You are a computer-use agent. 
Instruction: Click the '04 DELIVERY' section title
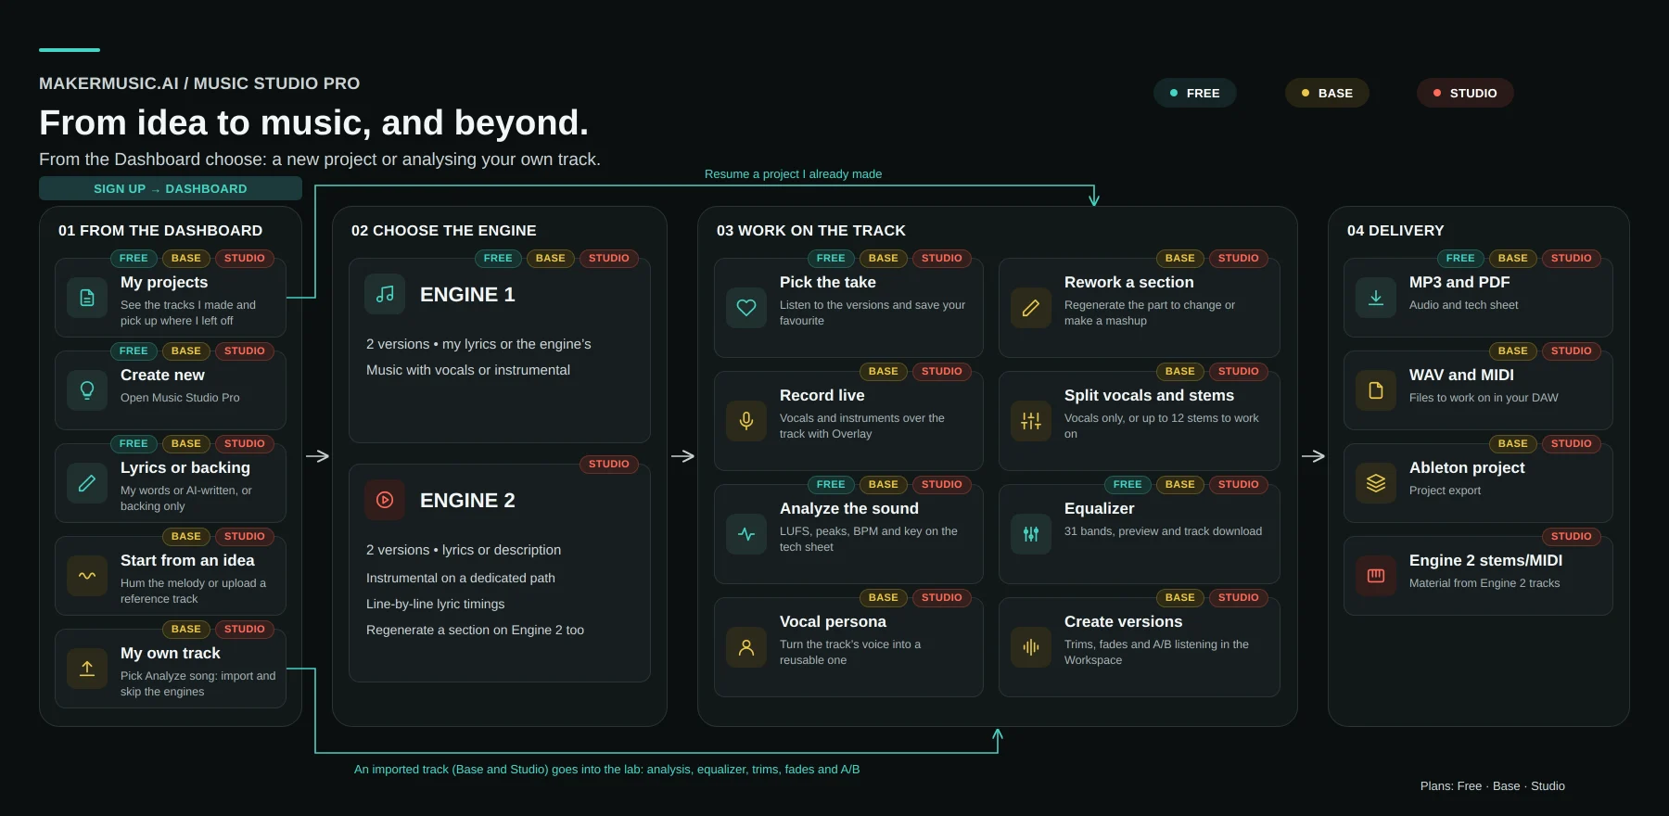[1395, 230]
